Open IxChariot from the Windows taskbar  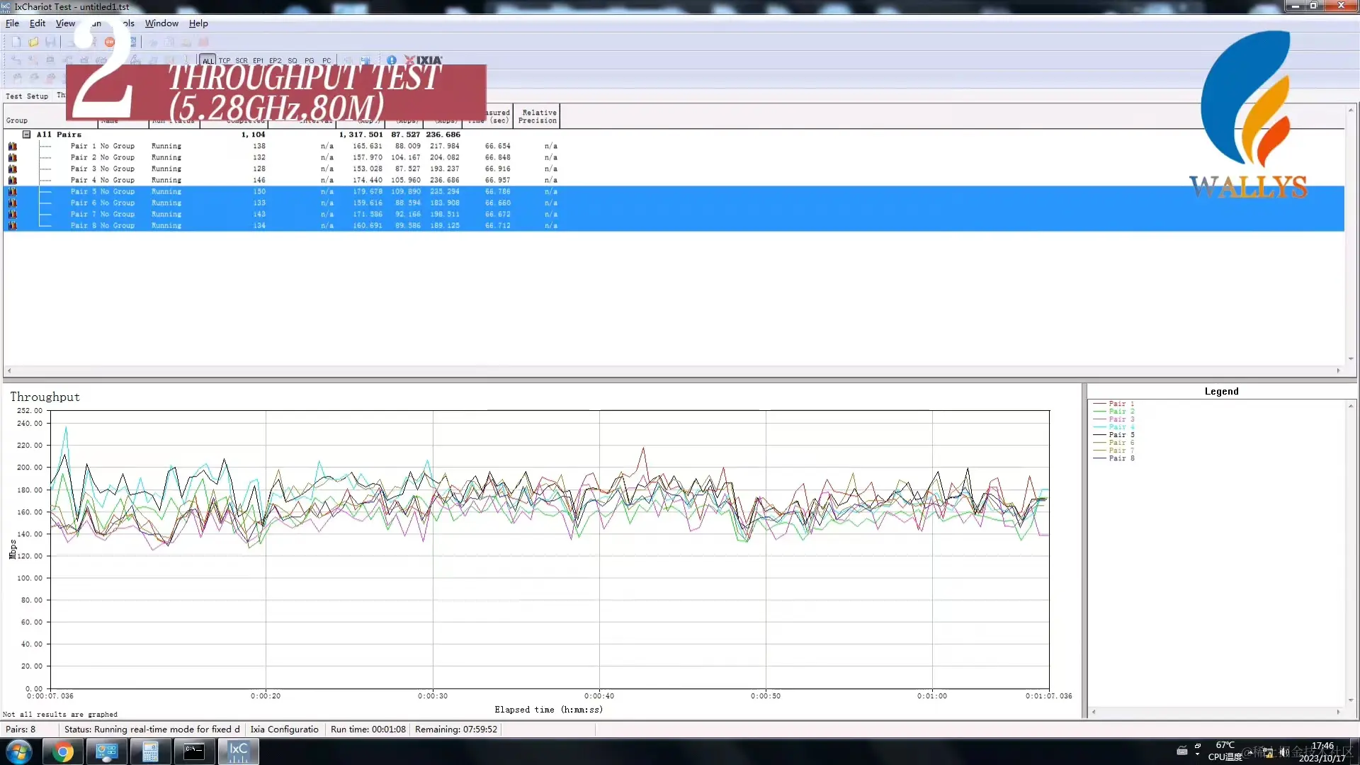[238, 752]
